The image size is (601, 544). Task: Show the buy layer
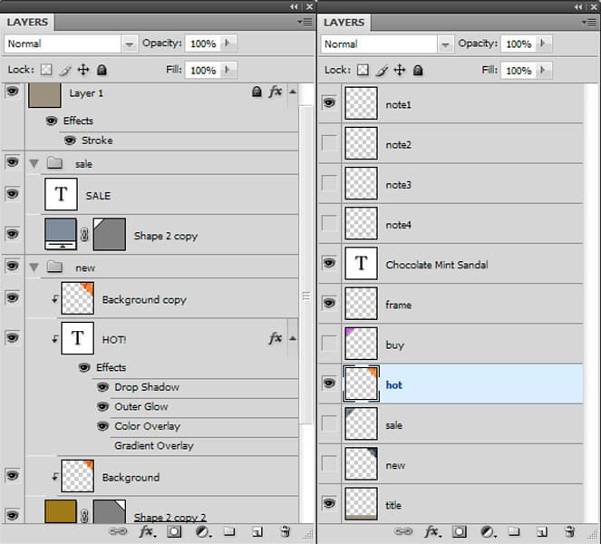[x=329, y=343]
